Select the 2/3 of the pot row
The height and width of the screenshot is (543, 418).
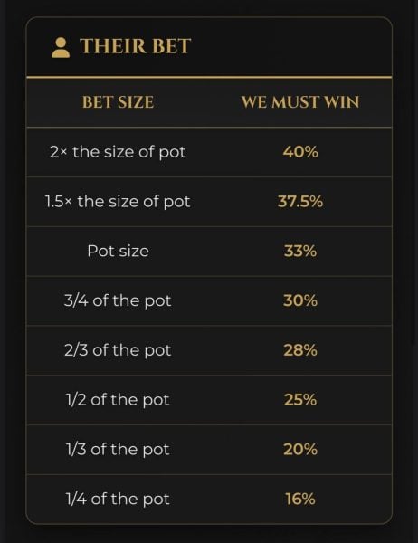(209, 350)
